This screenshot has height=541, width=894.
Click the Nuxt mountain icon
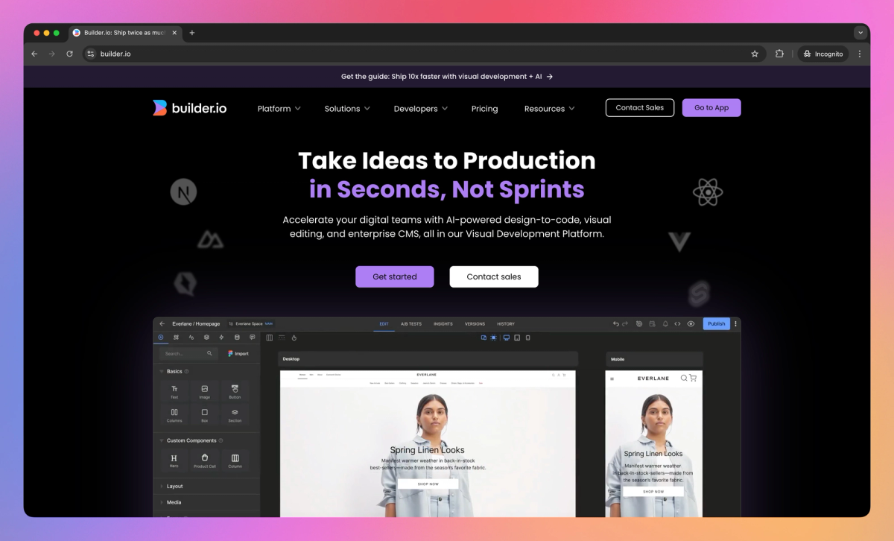pos(209,240)
